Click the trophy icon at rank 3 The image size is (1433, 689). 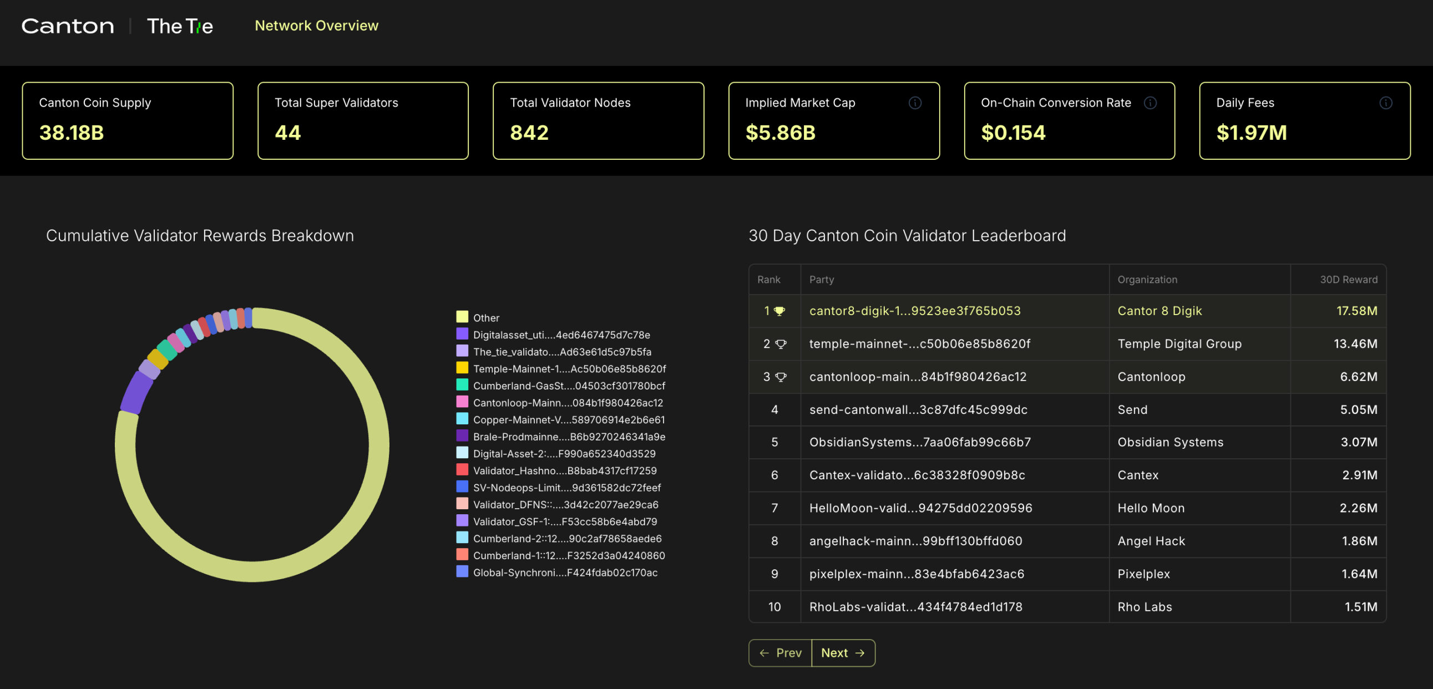[781, 377]
